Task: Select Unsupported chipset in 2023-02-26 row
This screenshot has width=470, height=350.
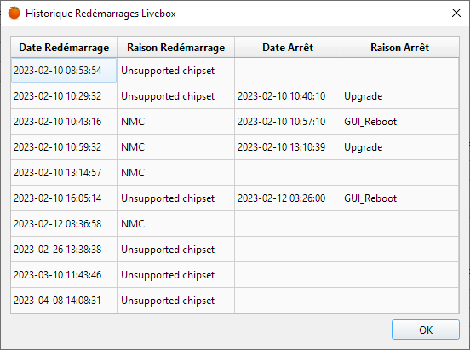Action: pyautogui.click(x=175, y=250)
